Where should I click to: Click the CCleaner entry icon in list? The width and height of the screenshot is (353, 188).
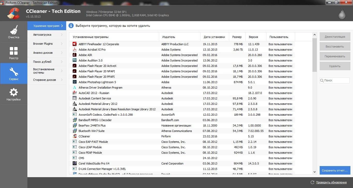point(75,136)
